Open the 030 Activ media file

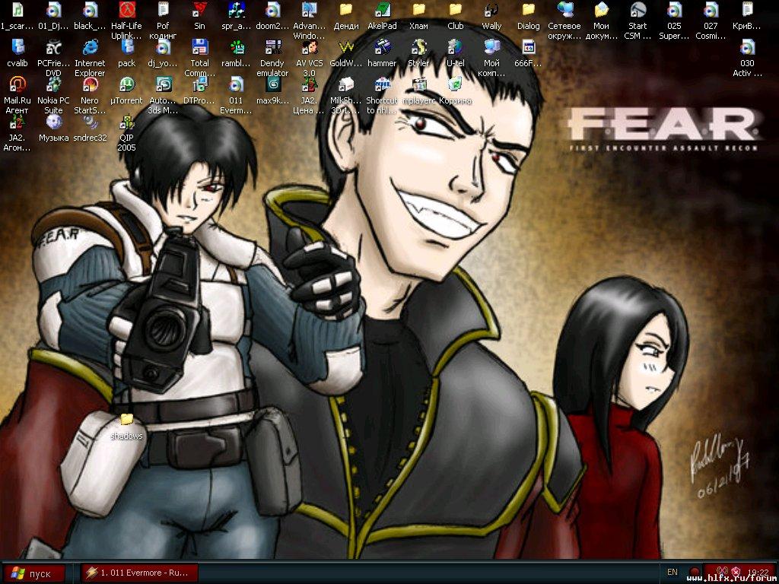click(747, 46)
